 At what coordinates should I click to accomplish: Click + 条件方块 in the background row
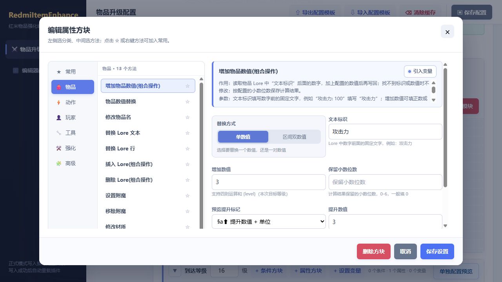pyautogui.click(x=269, y=271)
